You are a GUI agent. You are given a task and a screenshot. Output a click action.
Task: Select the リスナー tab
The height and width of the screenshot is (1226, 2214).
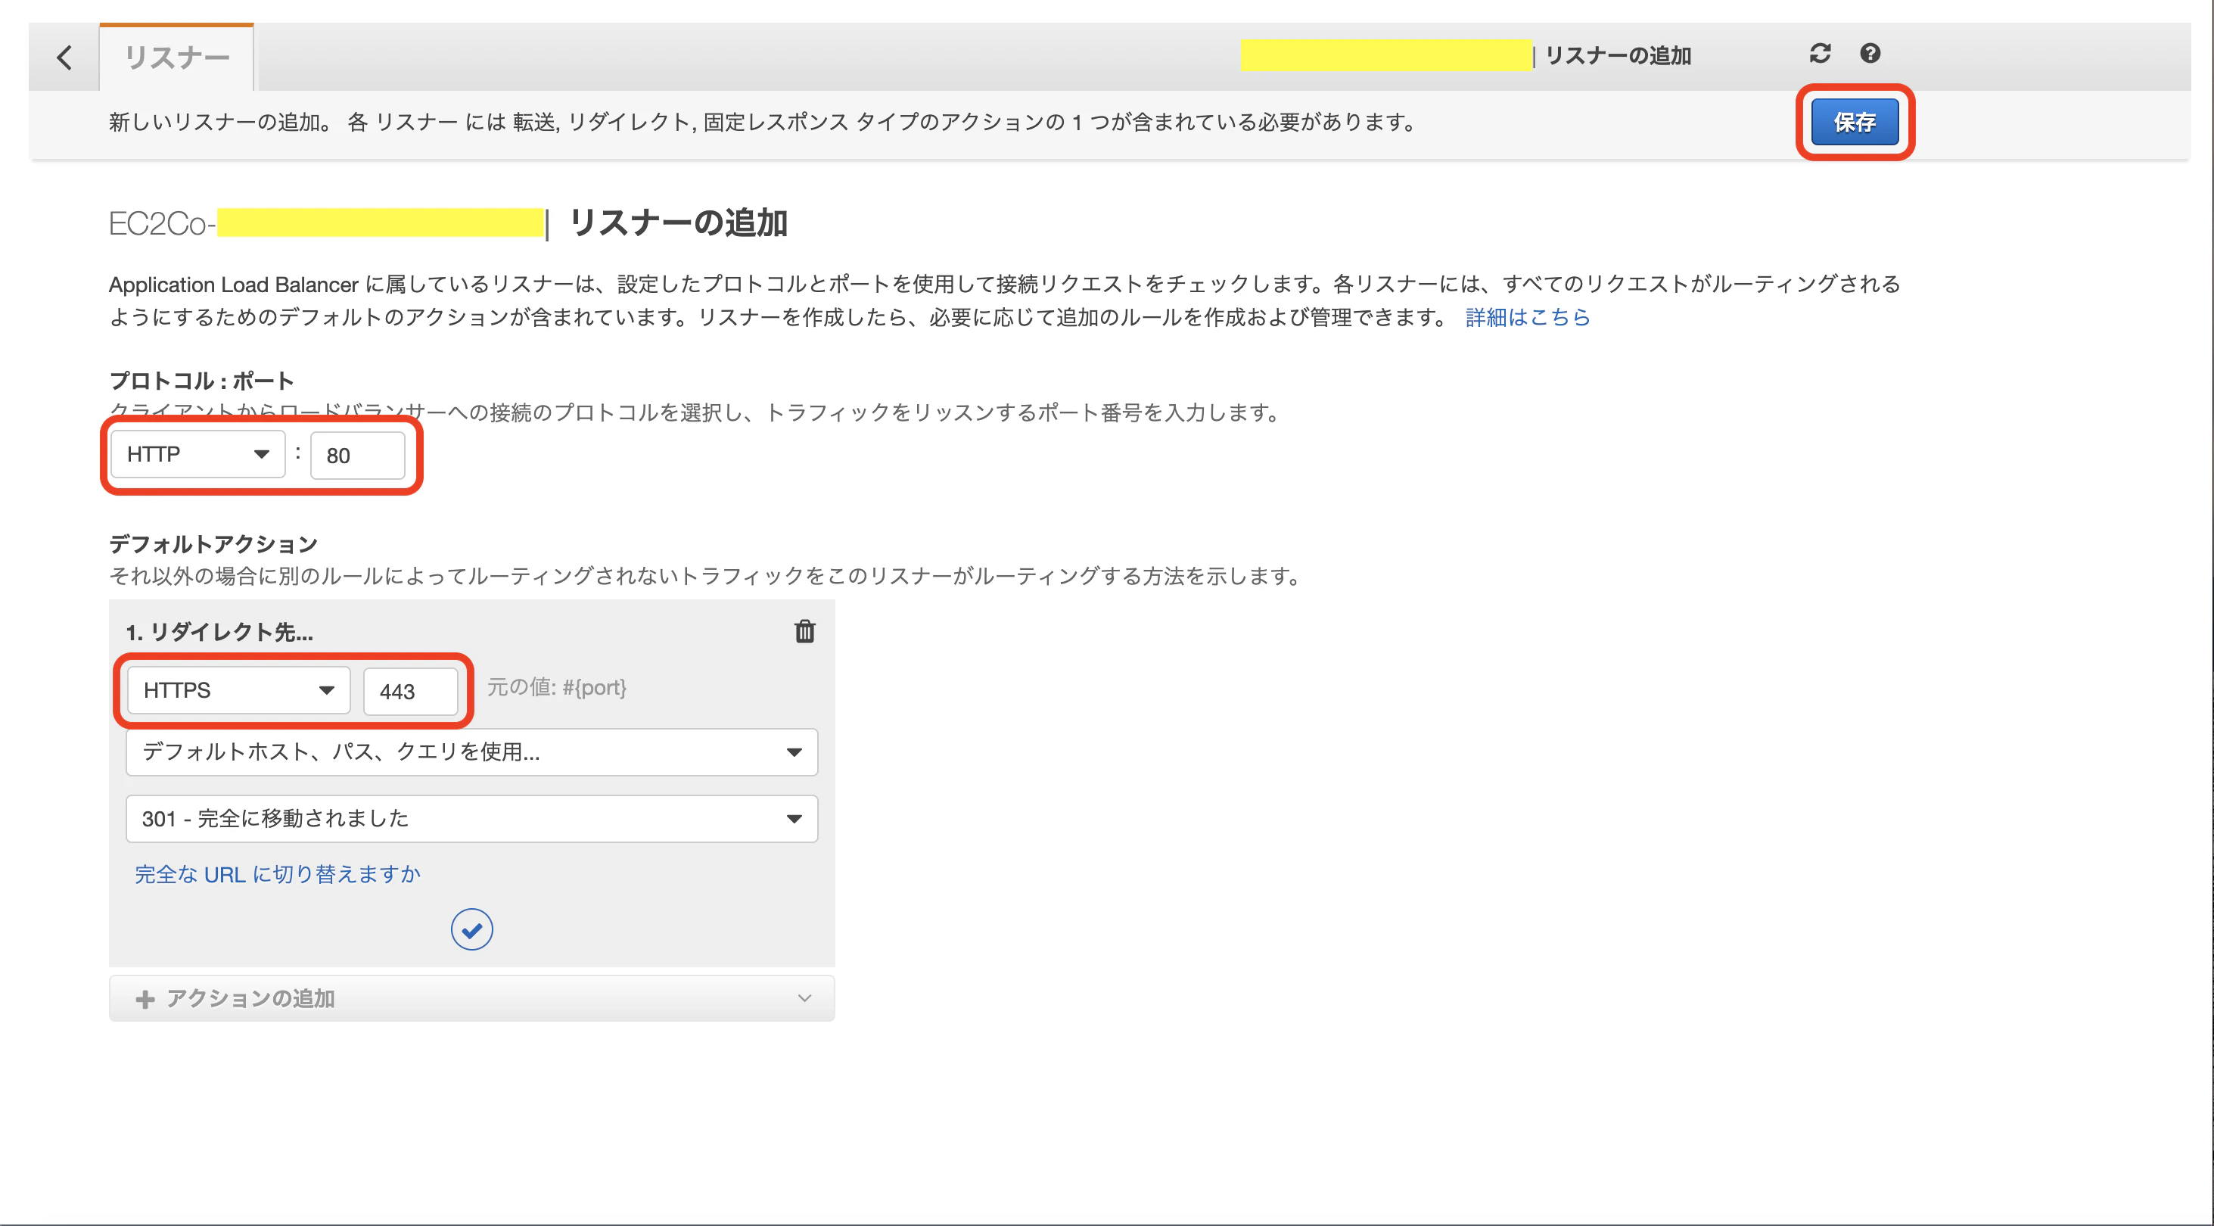(177, 58)
